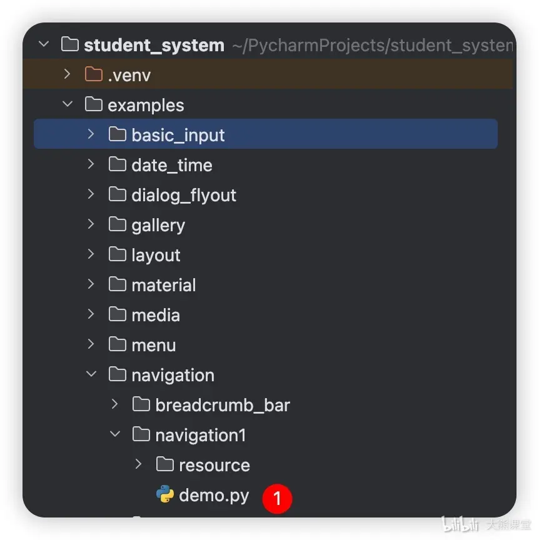Click the breadcrumb_bar folder icon
The width and height of the screenshot is (539, 540).
pyautogui.click(x=141, y=404)
